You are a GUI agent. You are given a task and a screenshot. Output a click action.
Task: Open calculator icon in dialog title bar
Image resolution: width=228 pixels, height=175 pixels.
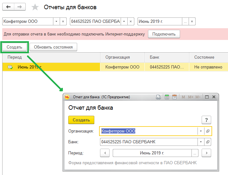167,97
